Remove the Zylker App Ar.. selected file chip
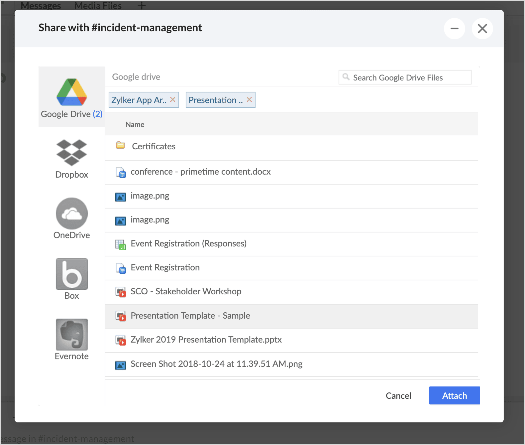The image size is (525, 445). click(x=173, y=99)
